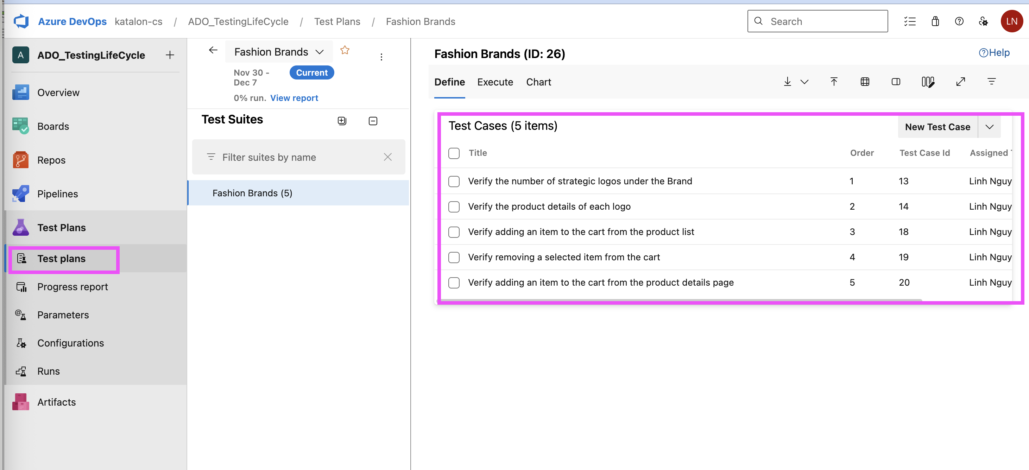Screen dimensions: 1029x470
Task: Tick the checkbox for 'Verify the product details of each logo'
Action: point(454,207)
